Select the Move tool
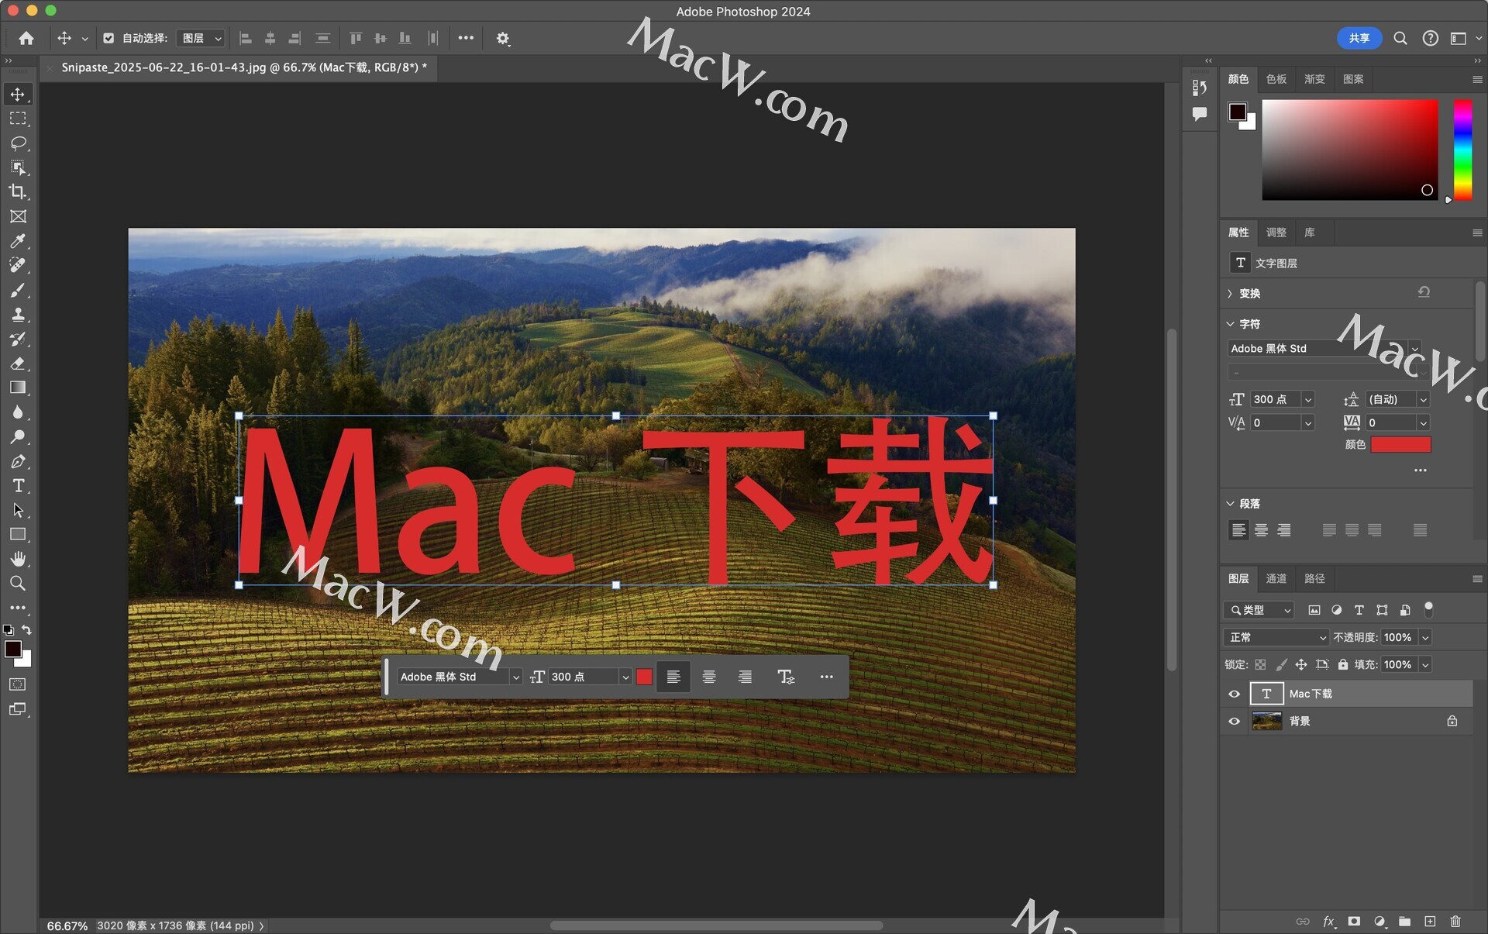Screen dimensions: 1488x934 click(18, 95)
